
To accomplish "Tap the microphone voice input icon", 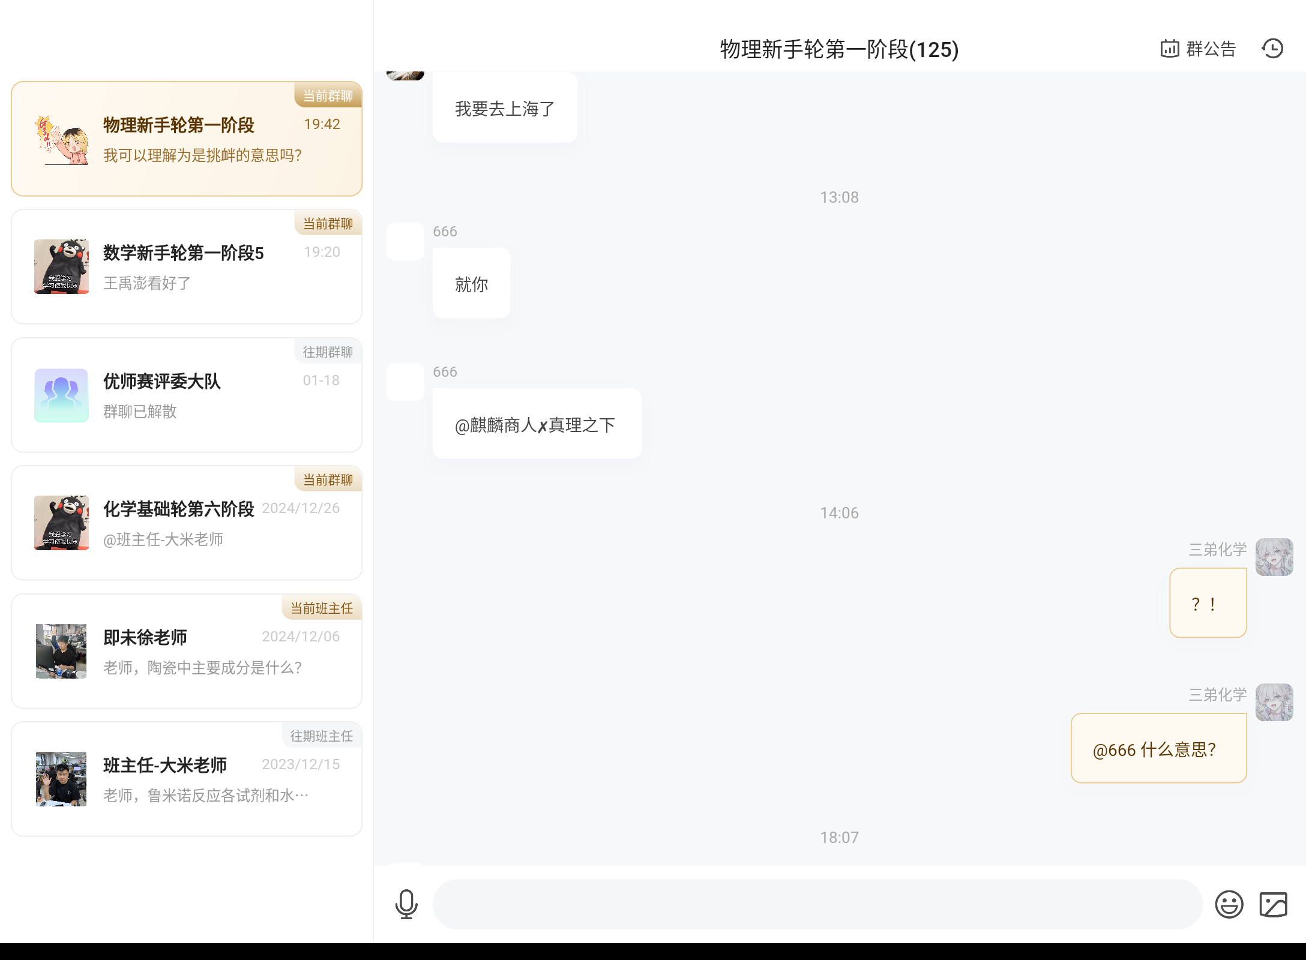I will pos(406,904).
